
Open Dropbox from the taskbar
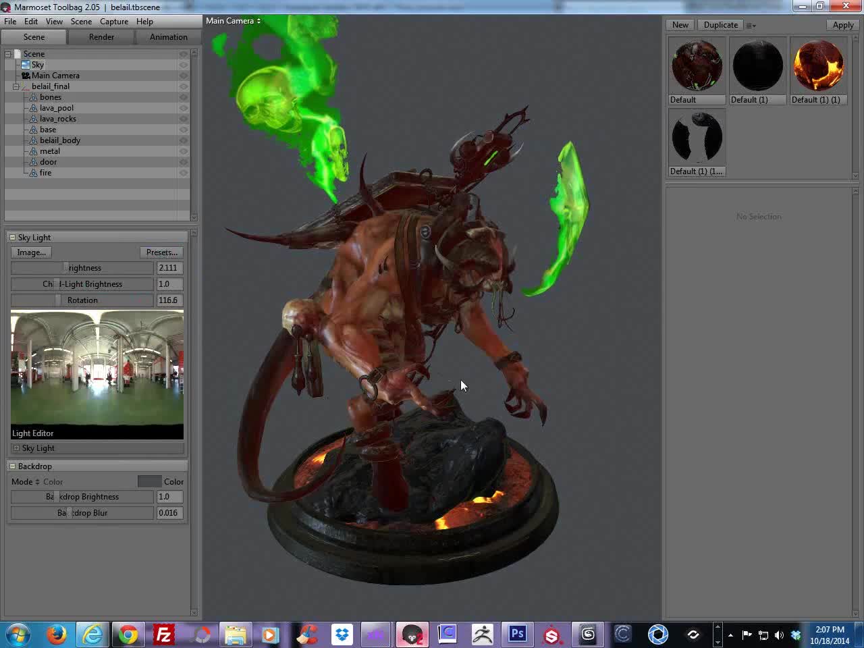pos(342,634)
